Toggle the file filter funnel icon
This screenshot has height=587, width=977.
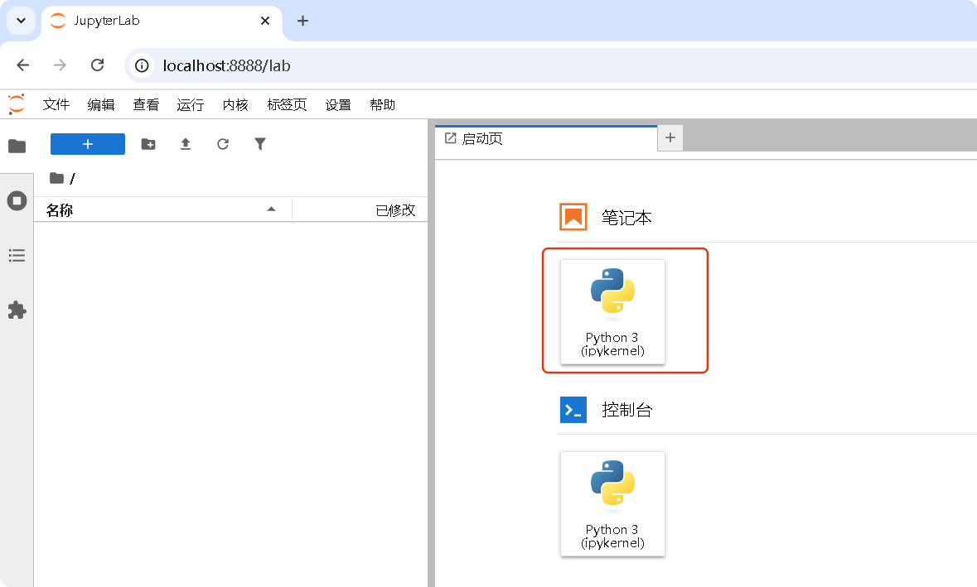[260, 144]
